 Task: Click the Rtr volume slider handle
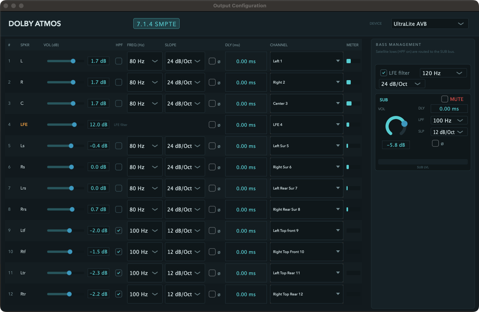coord(69,294)
